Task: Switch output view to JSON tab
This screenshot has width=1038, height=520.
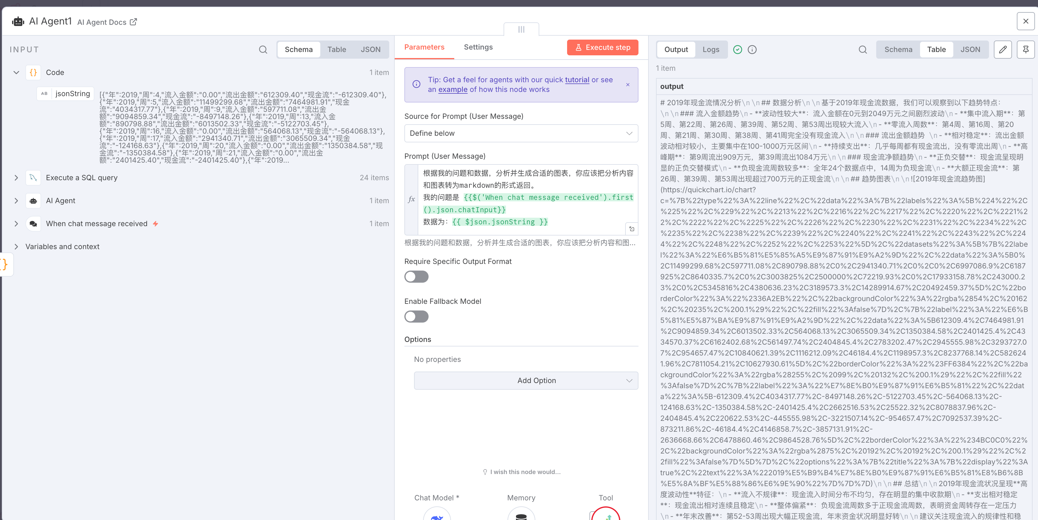Action: (x=970, y=50)
